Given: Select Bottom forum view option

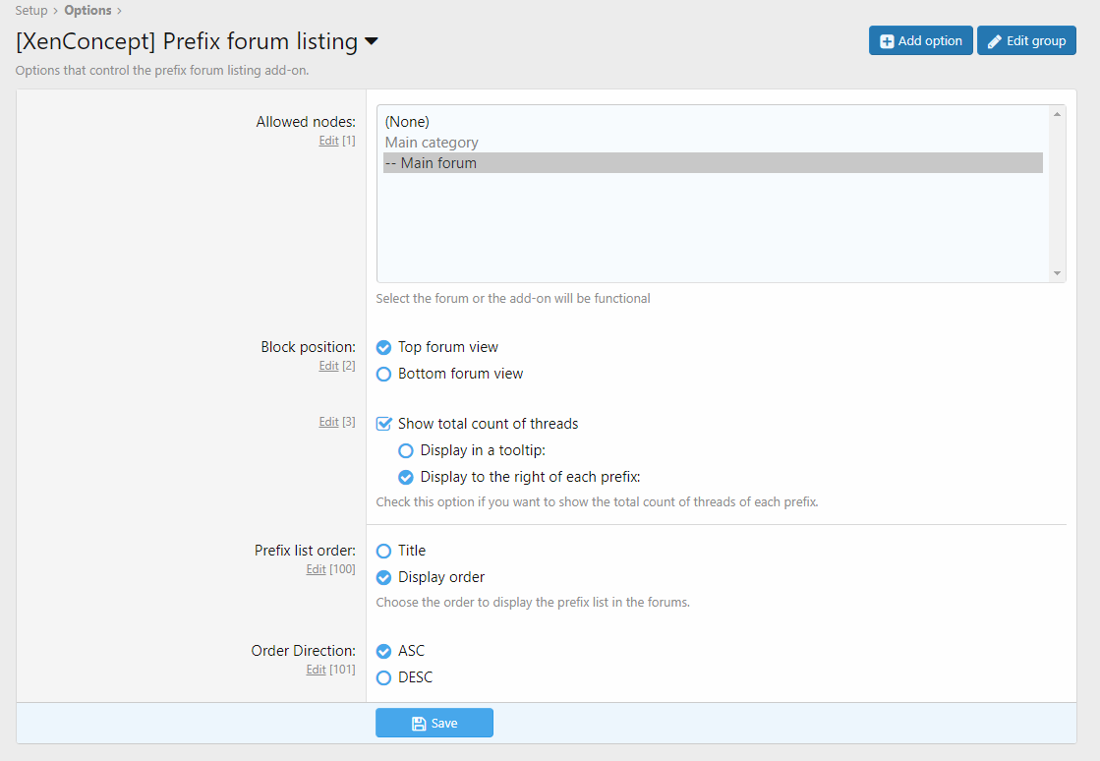Looking at the screenshot, I should 384,374.
